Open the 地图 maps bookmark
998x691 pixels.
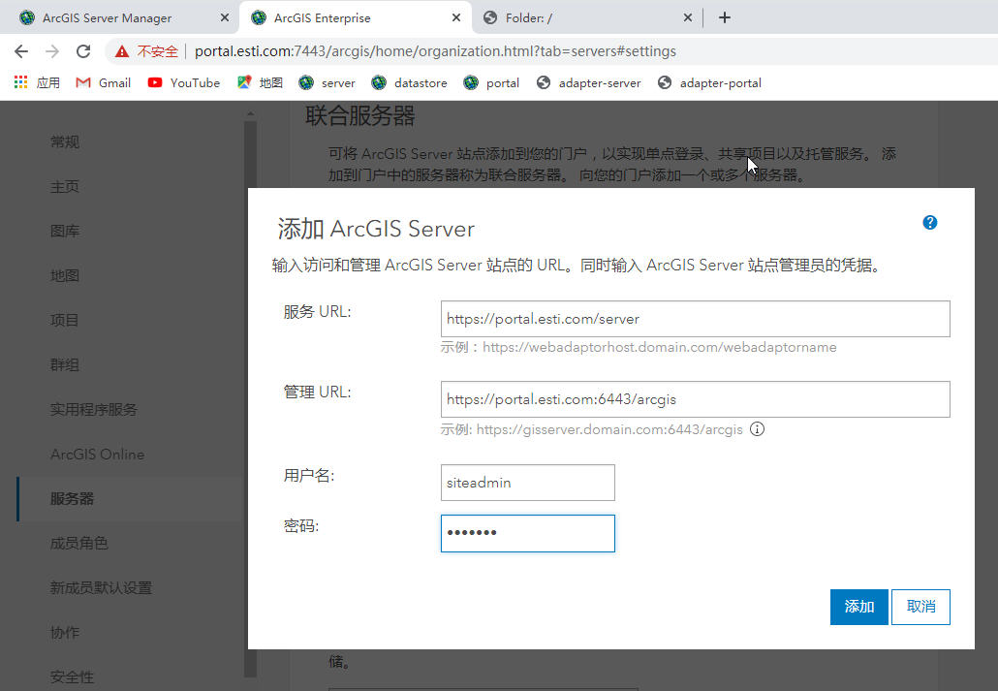point(260,82)
